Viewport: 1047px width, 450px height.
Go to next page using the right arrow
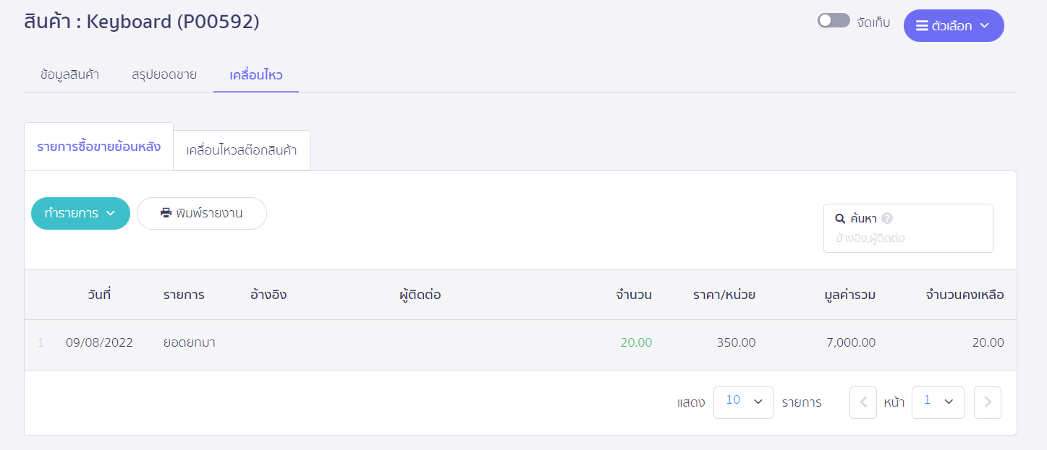tap(987, 402)
